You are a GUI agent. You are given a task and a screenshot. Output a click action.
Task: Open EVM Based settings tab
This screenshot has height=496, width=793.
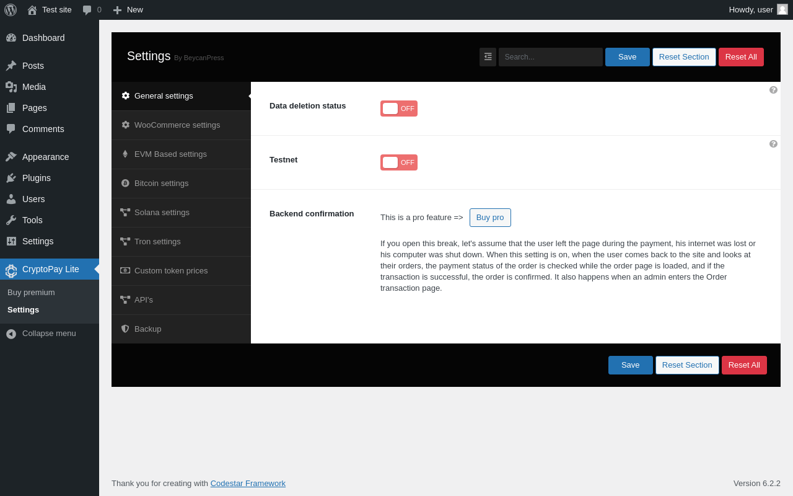point(181,154)
